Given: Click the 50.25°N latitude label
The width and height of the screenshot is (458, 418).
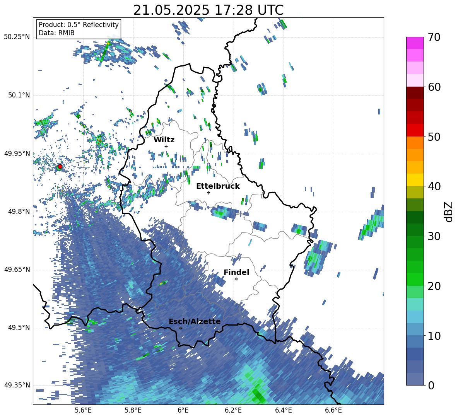Looking at the screenshot, I should (17, 37).
